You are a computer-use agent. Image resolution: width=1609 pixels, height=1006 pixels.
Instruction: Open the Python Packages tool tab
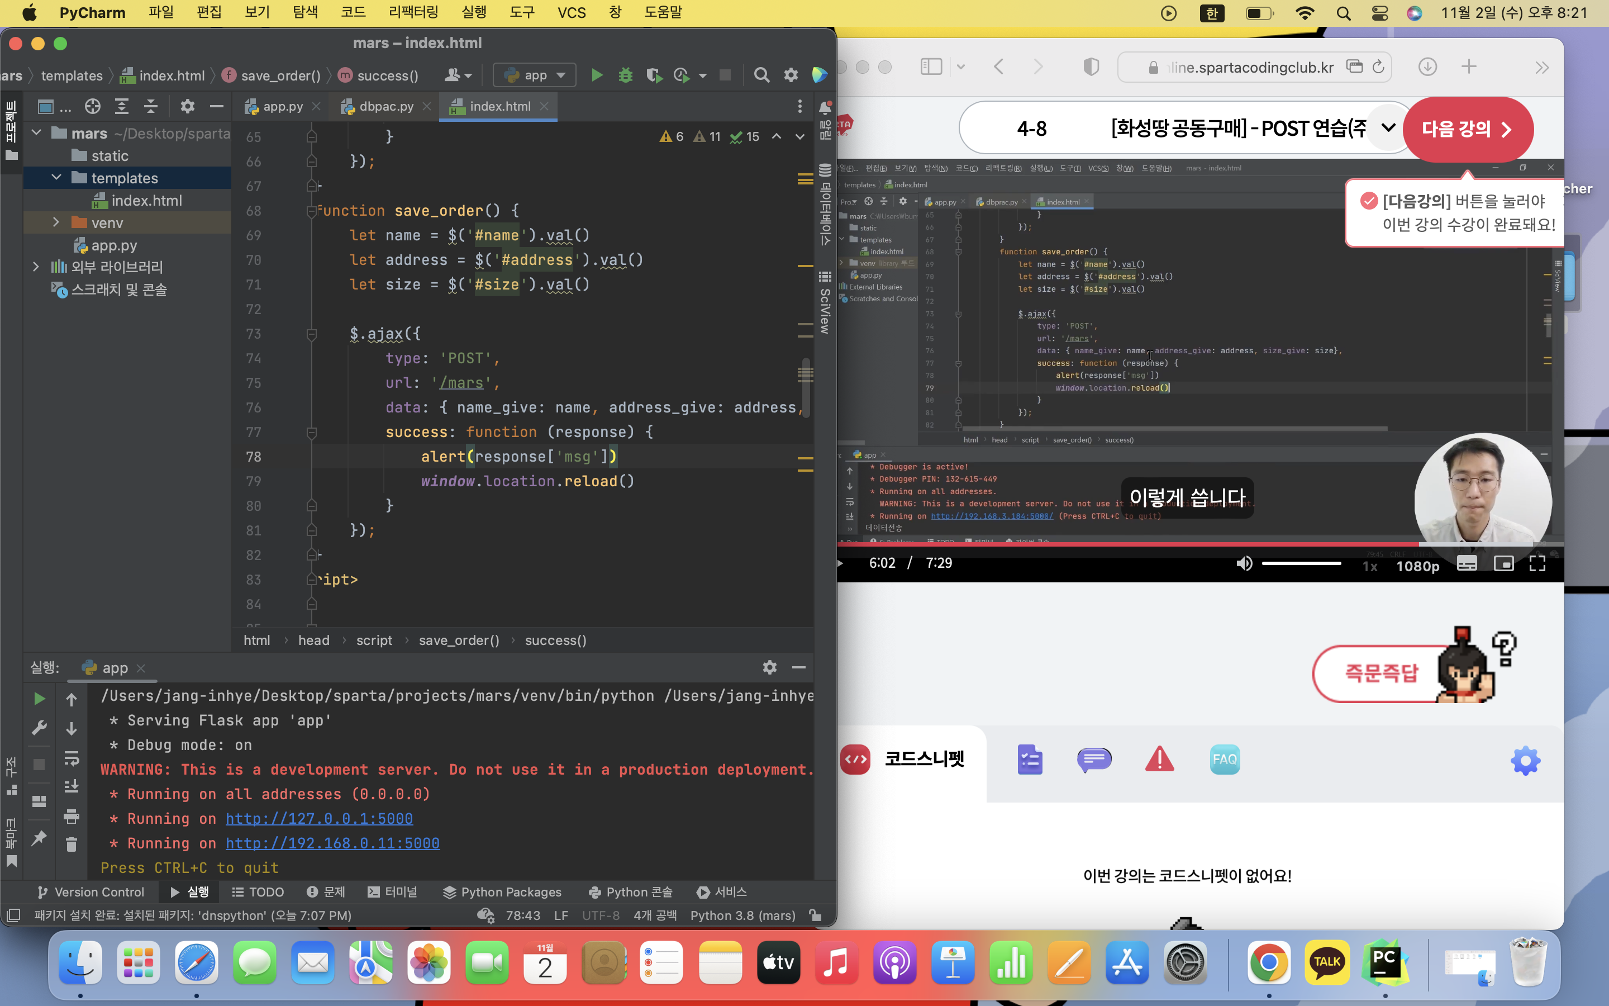(502, 891)
